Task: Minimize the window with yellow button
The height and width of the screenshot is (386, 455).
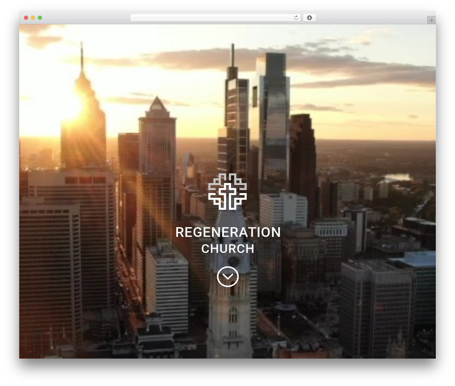Action: 33,18
